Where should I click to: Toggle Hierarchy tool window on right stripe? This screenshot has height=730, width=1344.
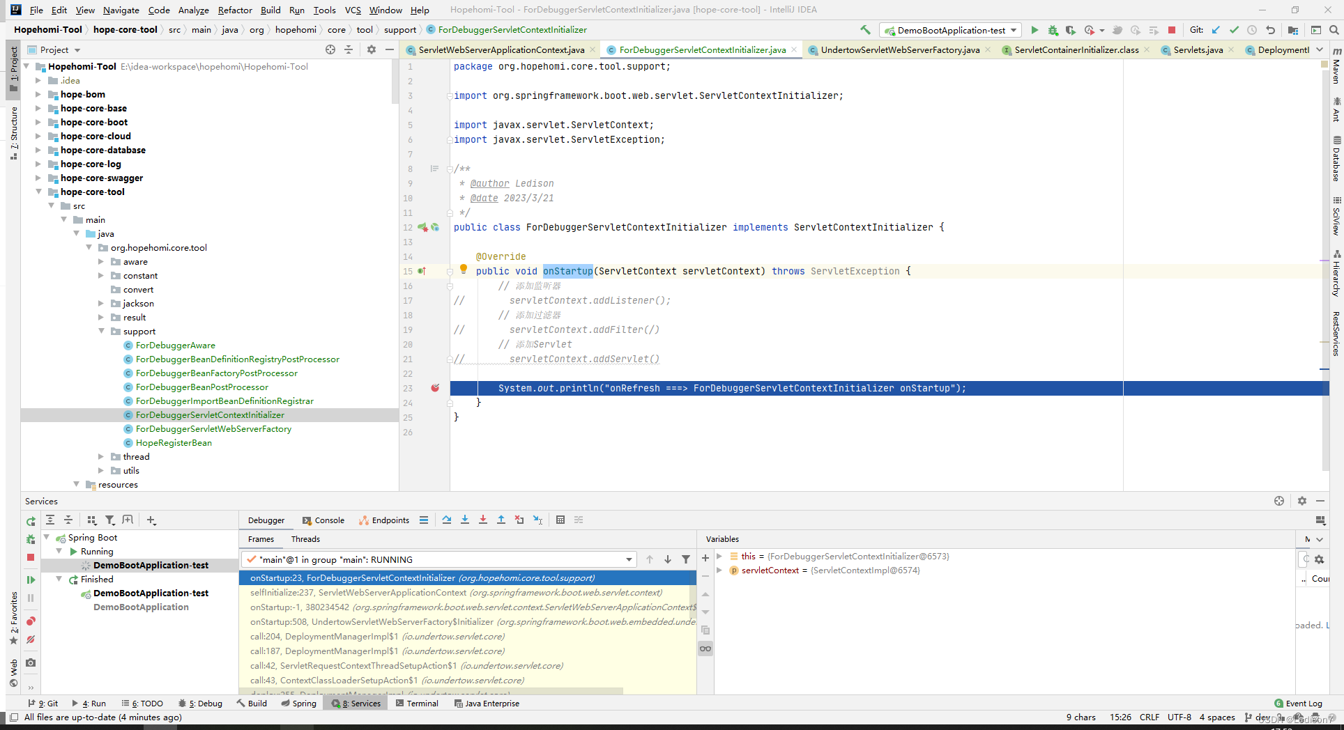pos(1336,274)
